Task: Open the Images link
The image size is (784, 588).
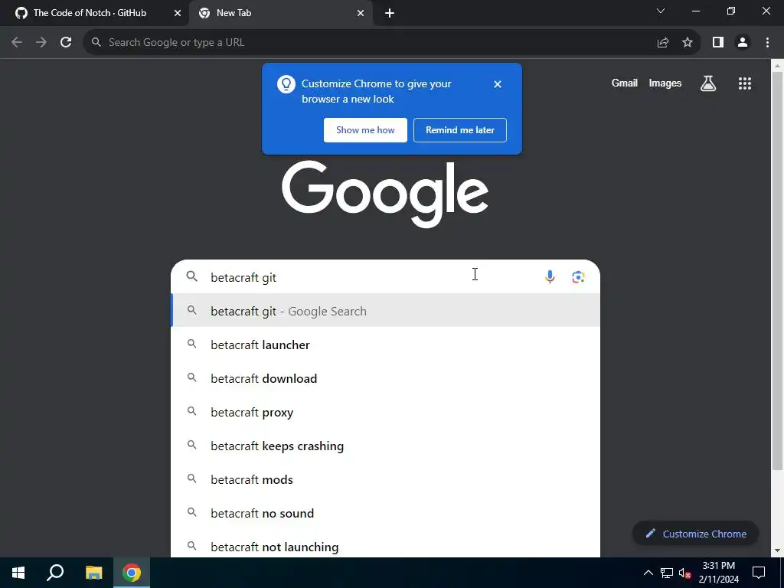Action: click(665, 83)
